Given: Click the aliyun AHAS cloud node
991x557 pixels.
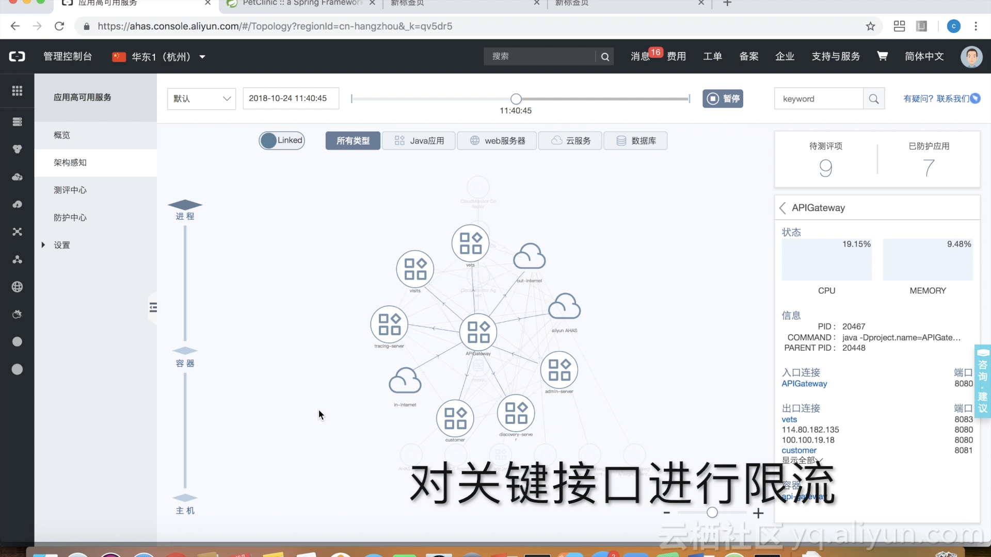Looking at the screenshot, I should pos(564,307).
